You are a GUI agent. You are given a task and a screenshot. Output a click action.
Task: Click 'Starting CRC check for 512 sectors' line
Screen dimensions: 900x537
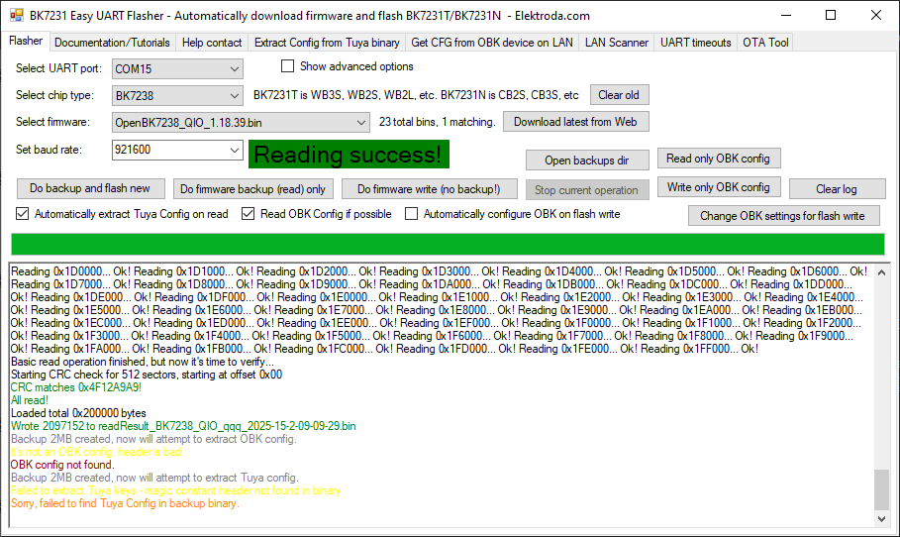(147, 375)
